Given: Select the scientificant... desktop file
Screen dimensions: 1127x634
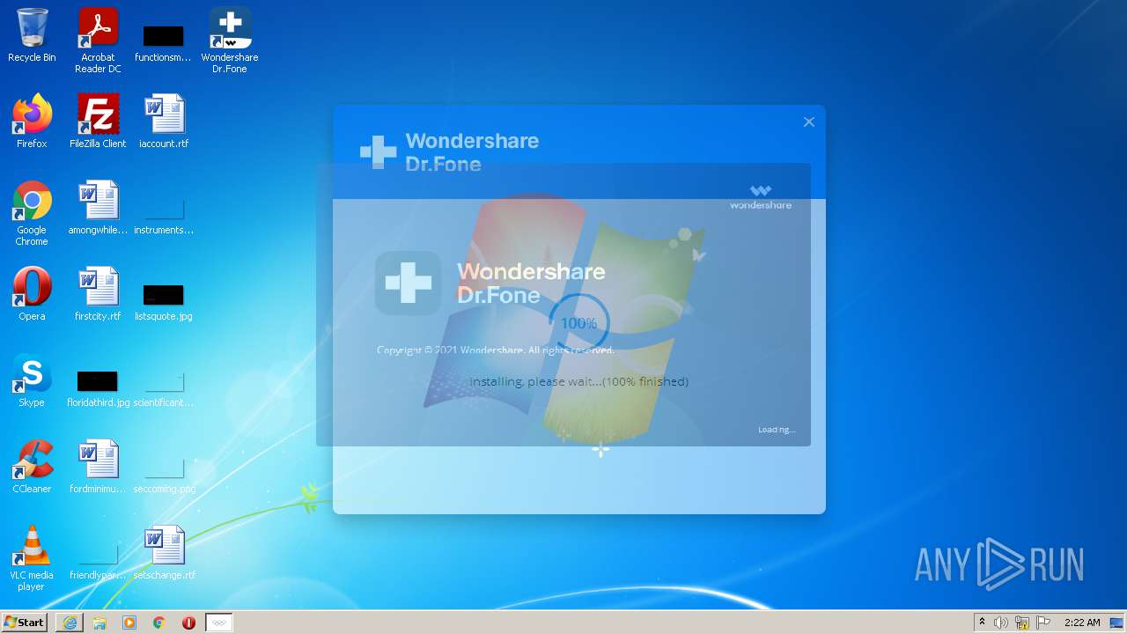Looking at the screenshot, I should [x=164, y=389].
